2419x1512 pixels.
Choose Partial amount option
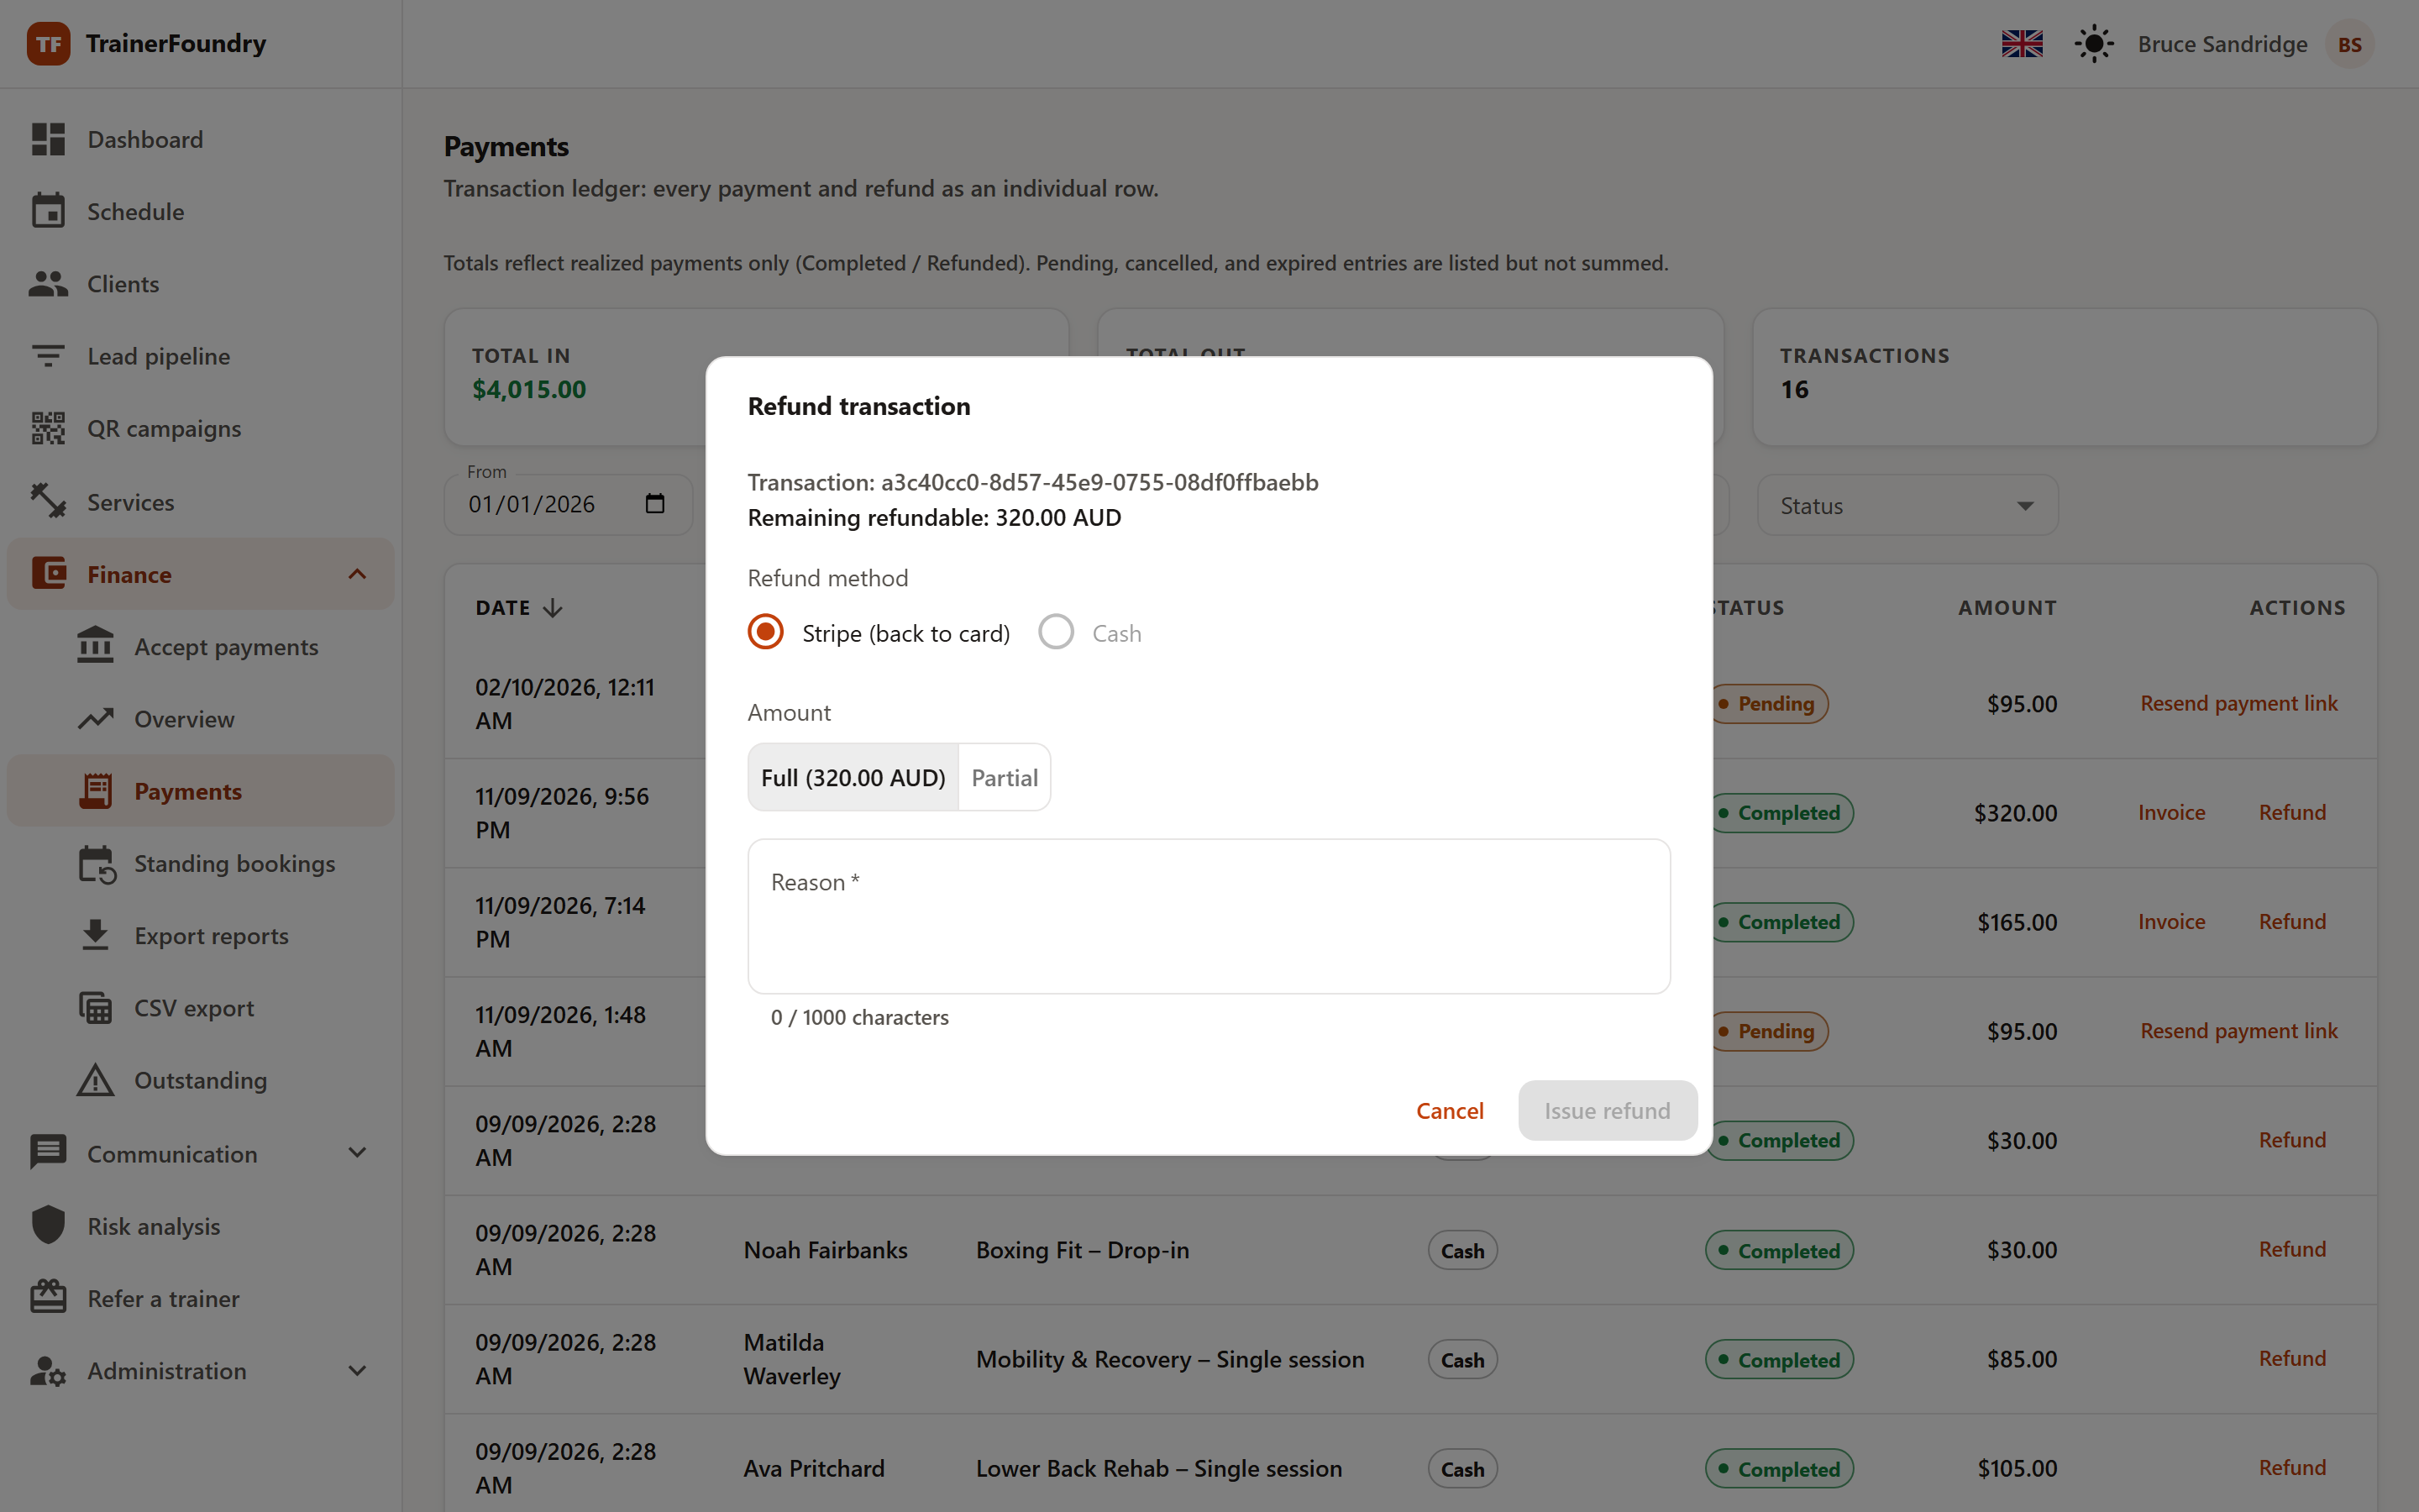pos(1005,777)
